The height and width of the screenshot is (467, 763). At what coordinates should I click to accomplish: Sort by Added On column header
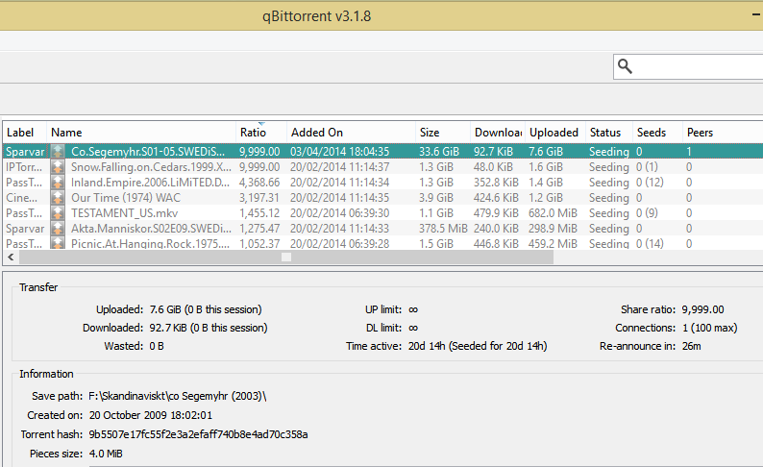point(351,133)
